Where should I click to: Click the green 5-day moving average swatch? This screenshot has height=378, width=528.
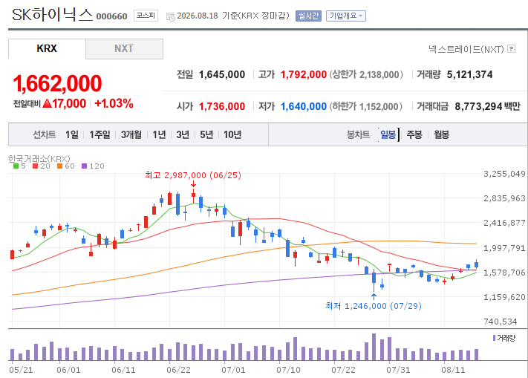pyautogui.click(x=16, y=166)
